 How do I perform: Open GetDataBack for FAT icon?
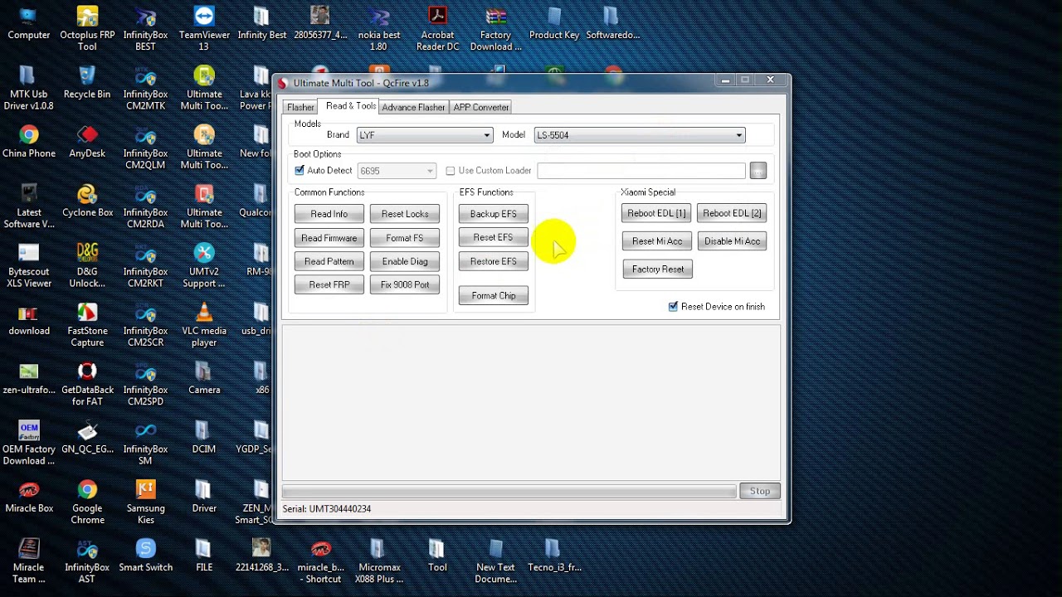point(87,382)
